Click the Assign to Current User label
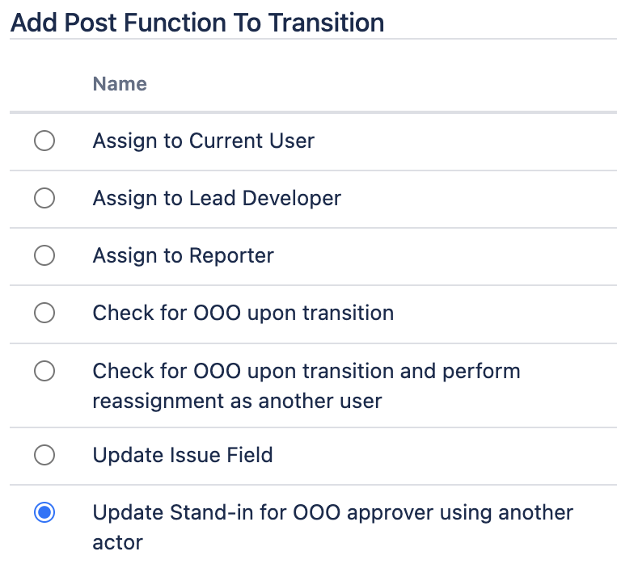 203,141
